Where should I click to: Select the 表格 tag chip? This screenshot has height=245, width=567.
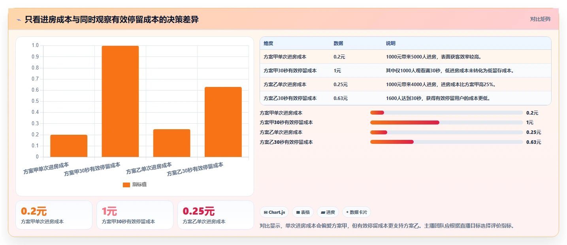pos(303,212)
